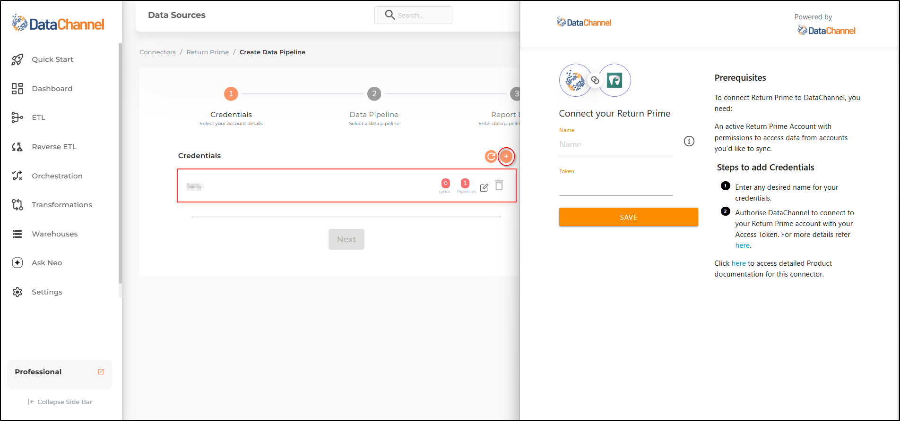The height and width of the screenshot is (421, 900).
Task: Click the 0 syncs badge
Action: [x=445, y=183]
